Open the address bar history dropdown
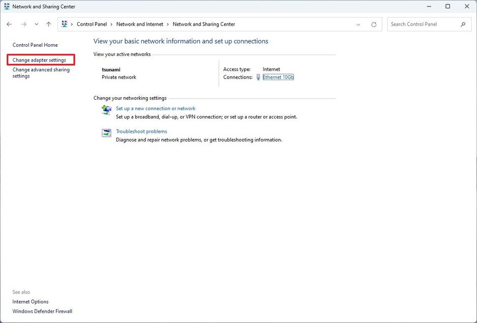This screenshot has height=323, width=477. 358,24
